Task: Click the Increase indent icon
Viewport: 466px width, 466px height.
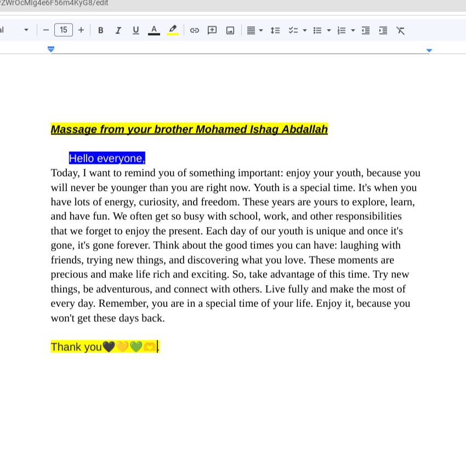Action: (383, 30)
